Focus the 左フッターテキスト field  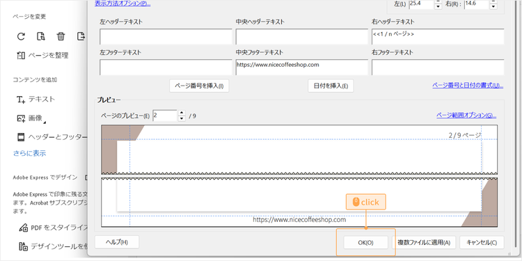coord(166,68)
